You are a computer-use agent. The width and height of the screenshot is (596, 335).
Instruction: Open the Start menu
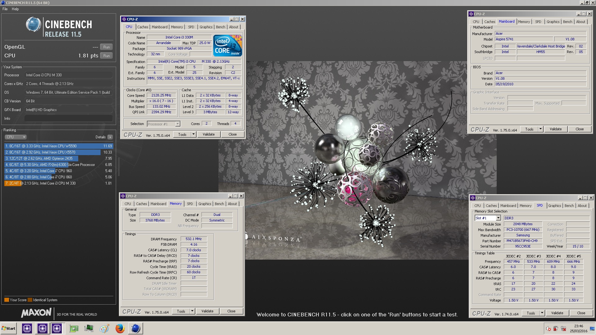click(9, 328)
